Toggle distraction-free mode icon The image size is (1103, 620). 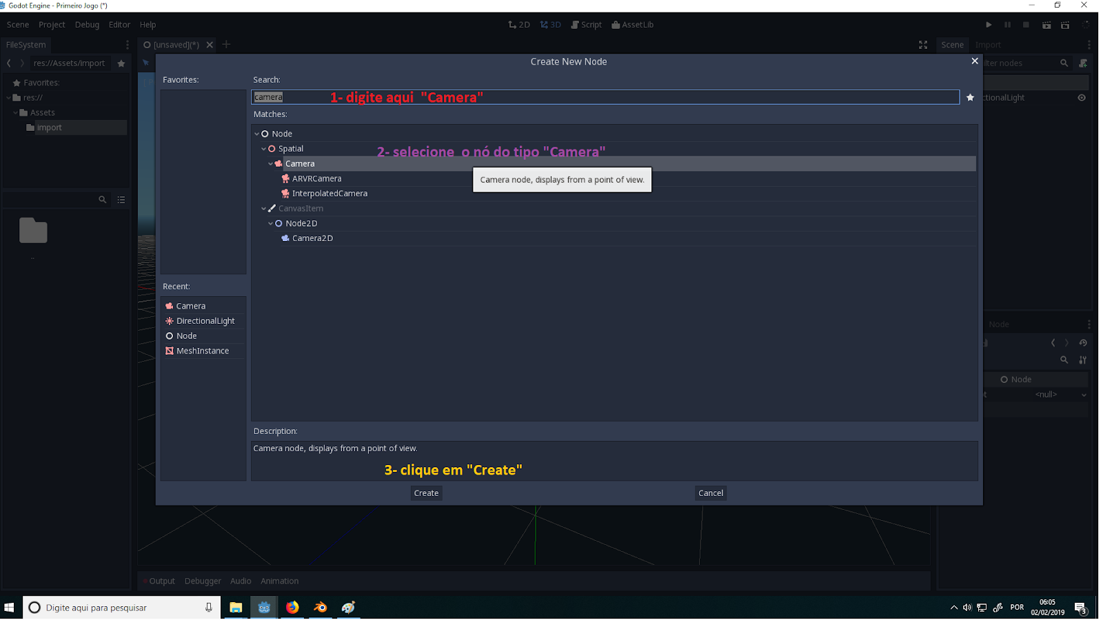(x=923, y=45)
